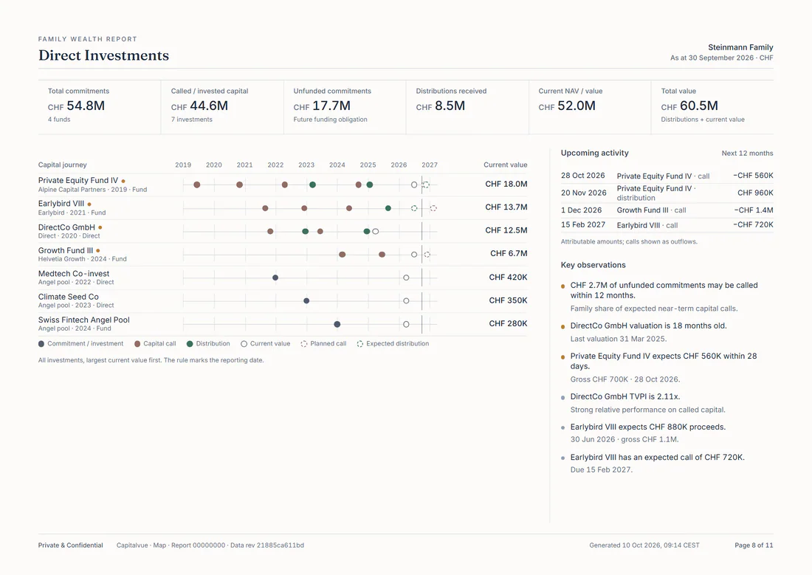812x575 pixels.
Task: Click the 'CHF 280K' current value cell
Action: [x=508, y=323]
